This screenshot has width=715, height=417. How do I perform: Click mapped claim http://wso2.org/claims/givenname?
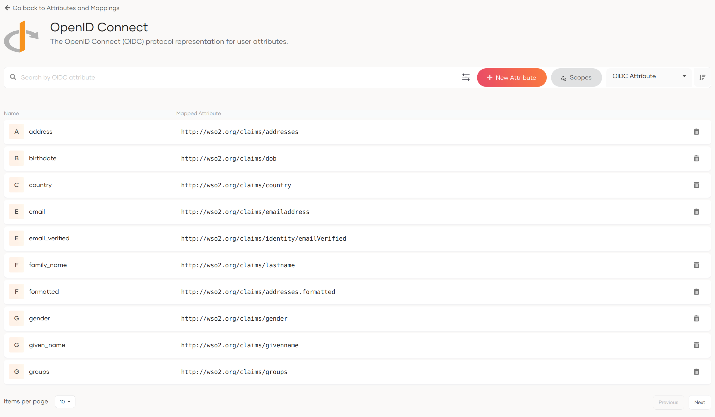click(x=240, y=345)
